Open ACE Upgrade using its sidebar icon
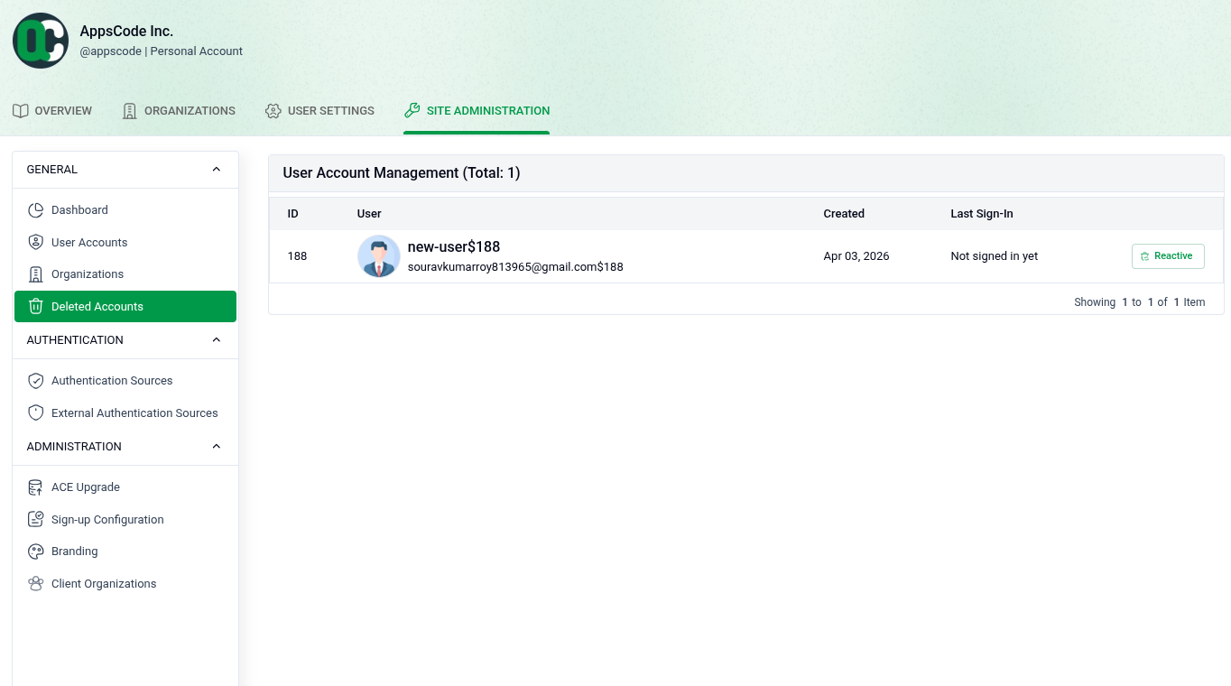This screenshot has height=686, width=1231. point(35,487)
